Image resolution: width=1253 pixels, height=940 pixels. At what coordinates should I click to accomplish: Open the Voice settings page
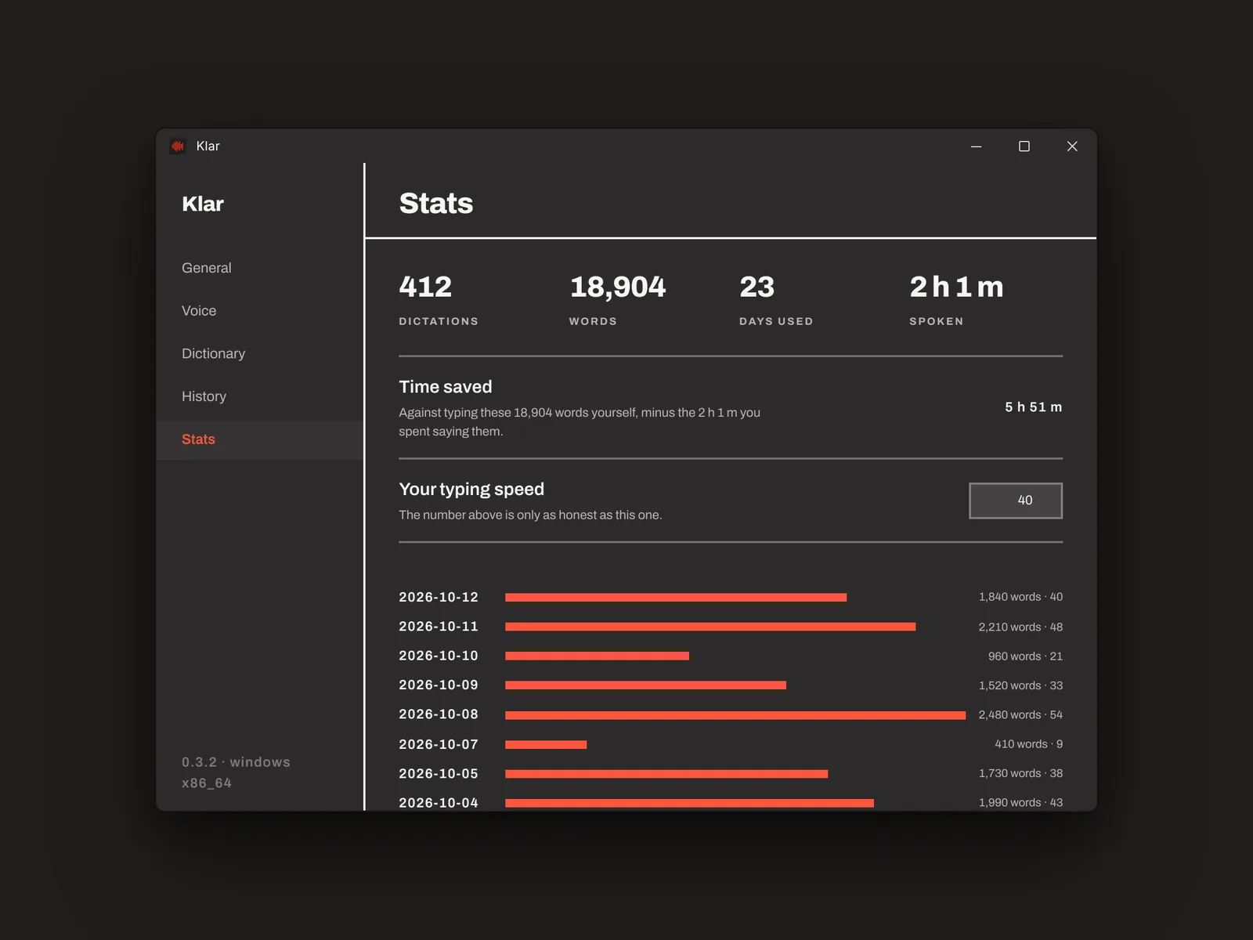click(x=260, y=311)
